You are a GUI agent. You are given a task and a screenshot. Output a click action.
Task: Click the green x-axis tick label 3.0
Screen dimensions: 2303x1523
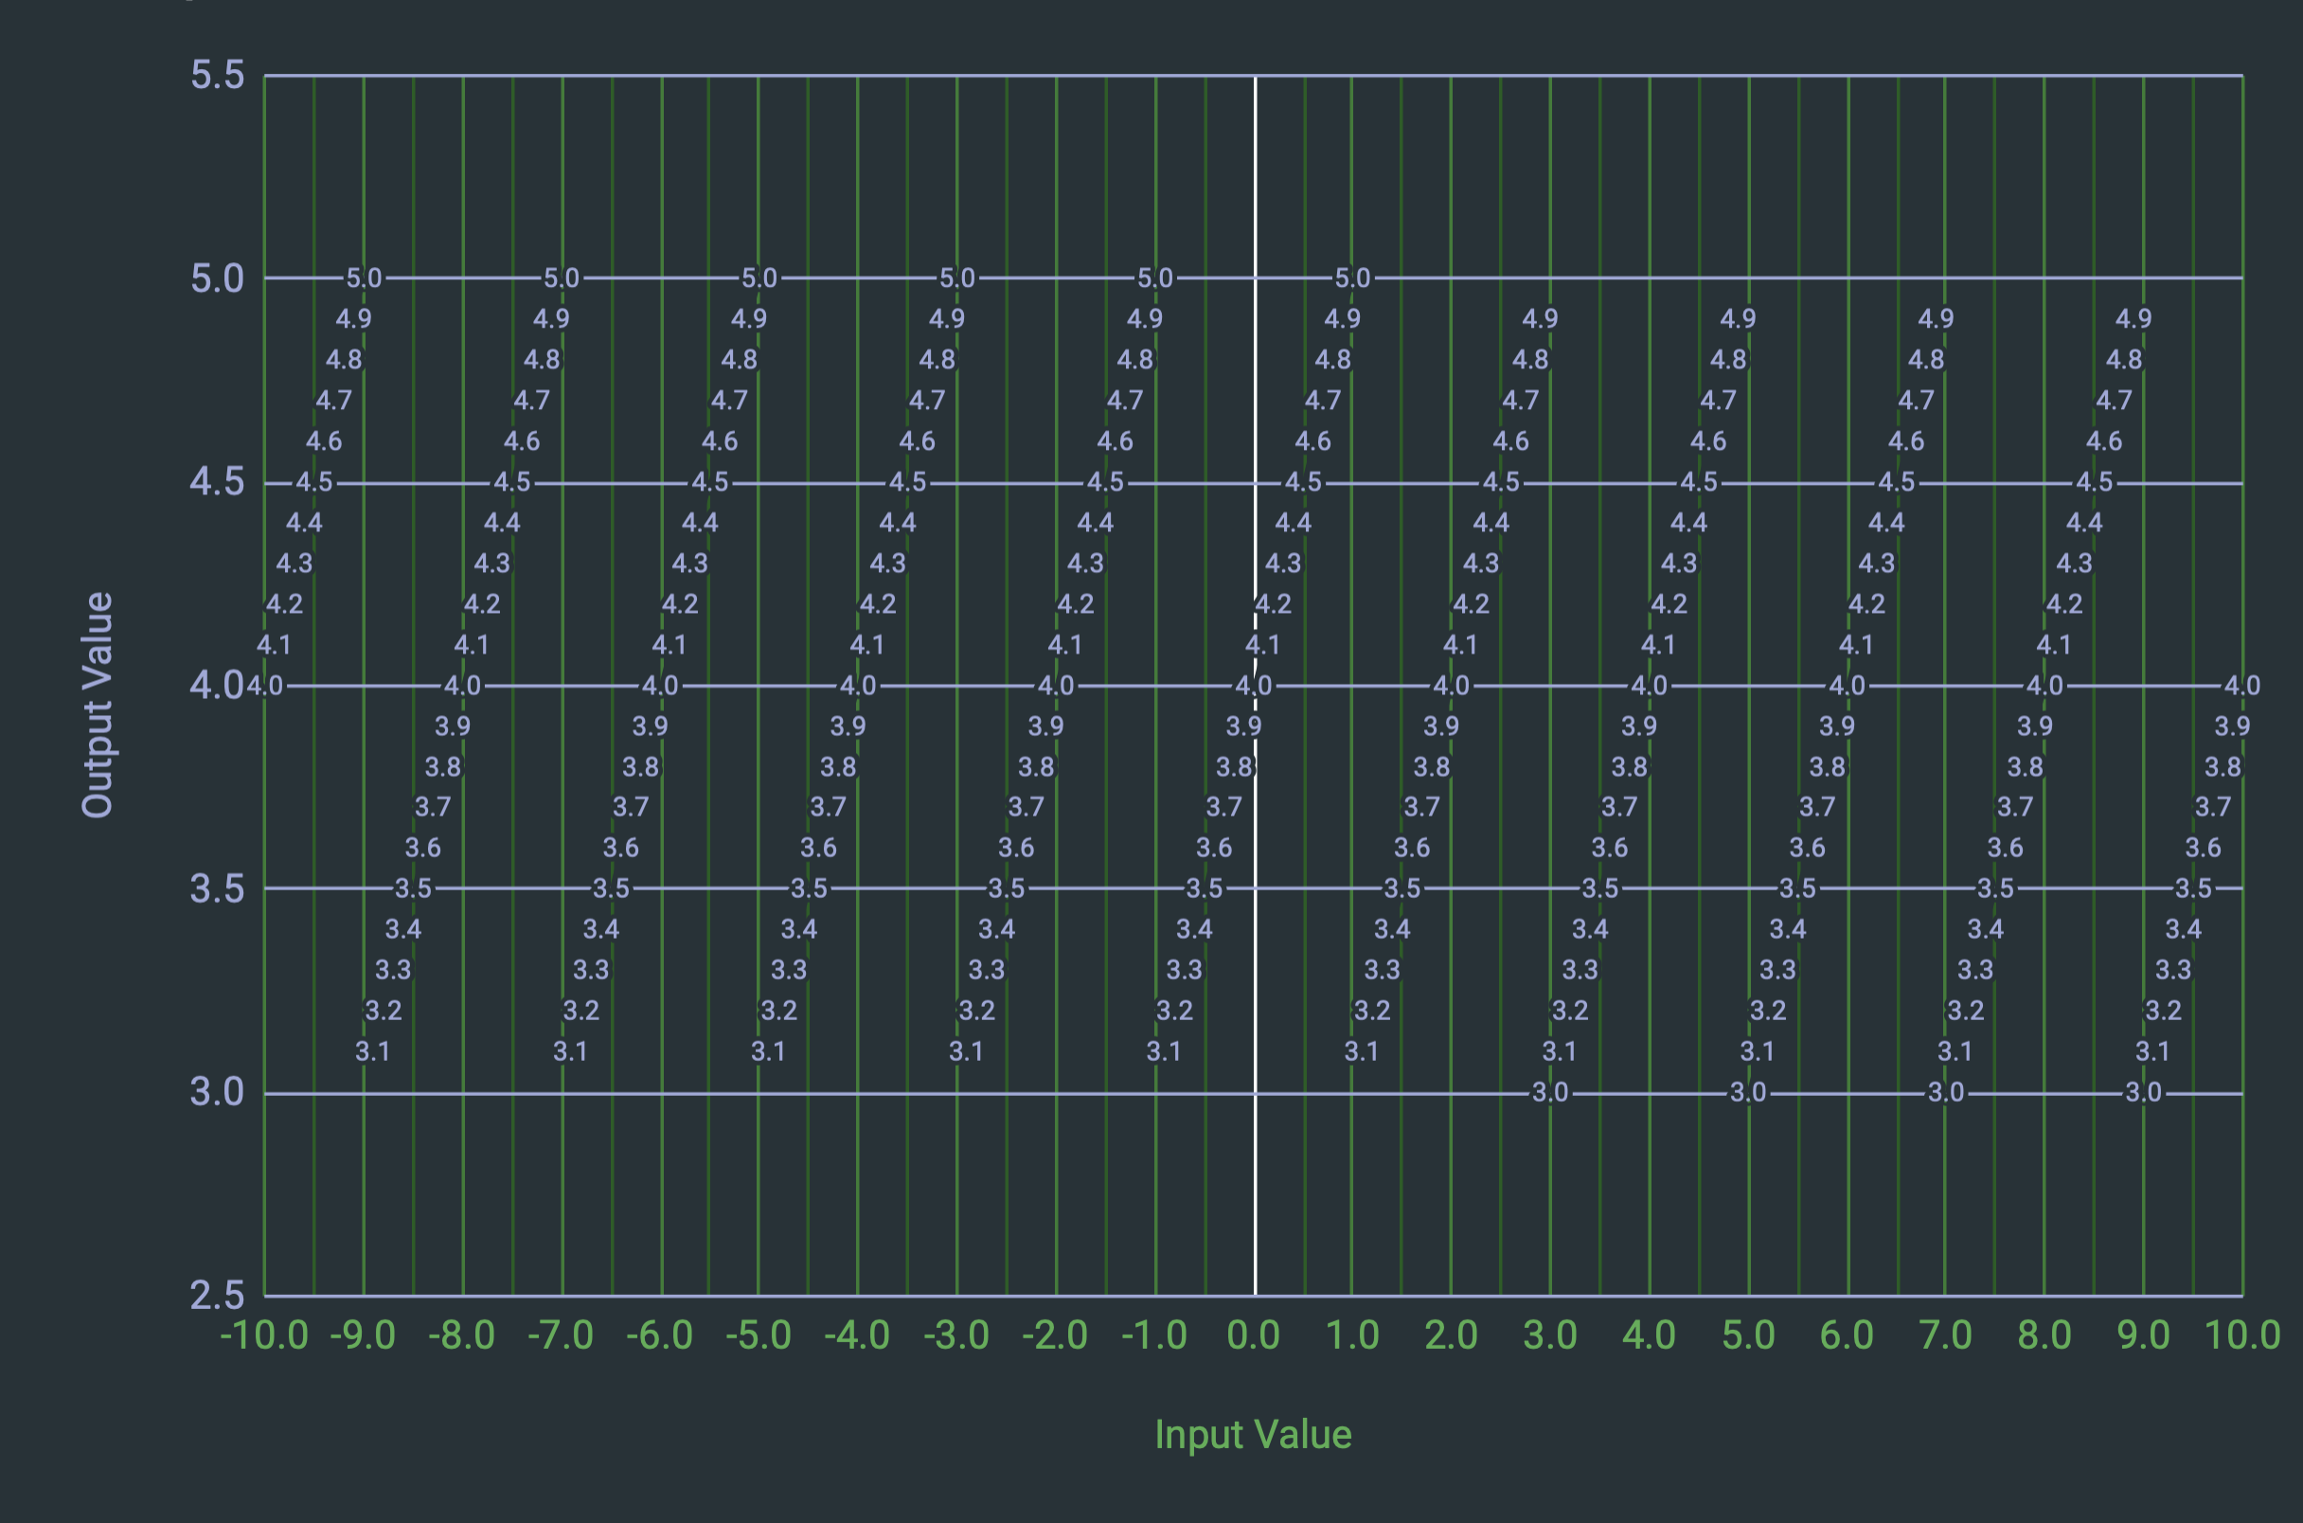(1550, 1335)
